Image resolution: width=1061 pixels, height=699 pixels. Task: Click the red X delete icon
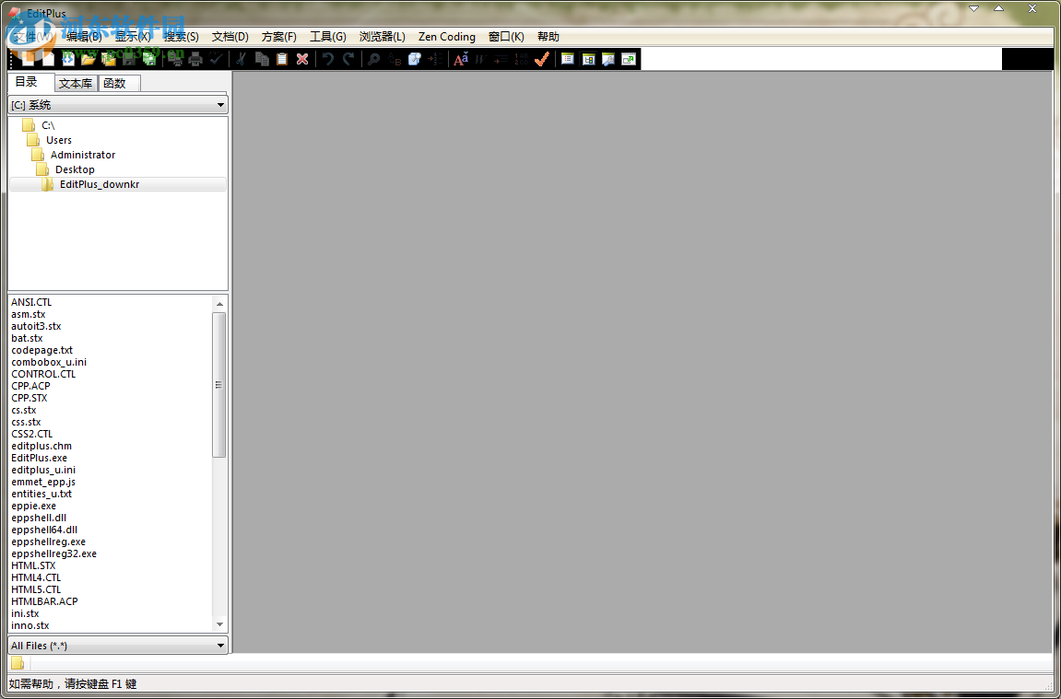[x=302, y=60]
